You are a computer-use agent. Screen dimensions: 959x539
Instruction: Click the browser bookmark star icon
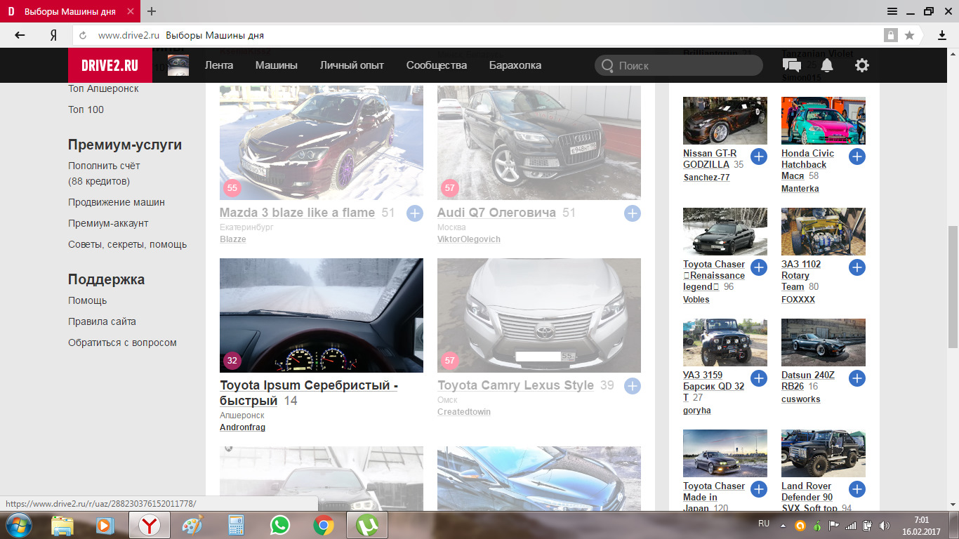coord(909,35)
